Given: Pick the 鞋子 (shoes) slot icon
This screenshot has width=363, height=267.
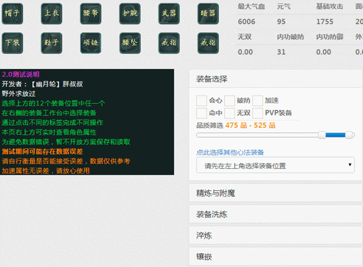Looking at the screenshot, I should pyautogui.click(x=52, y=42).
